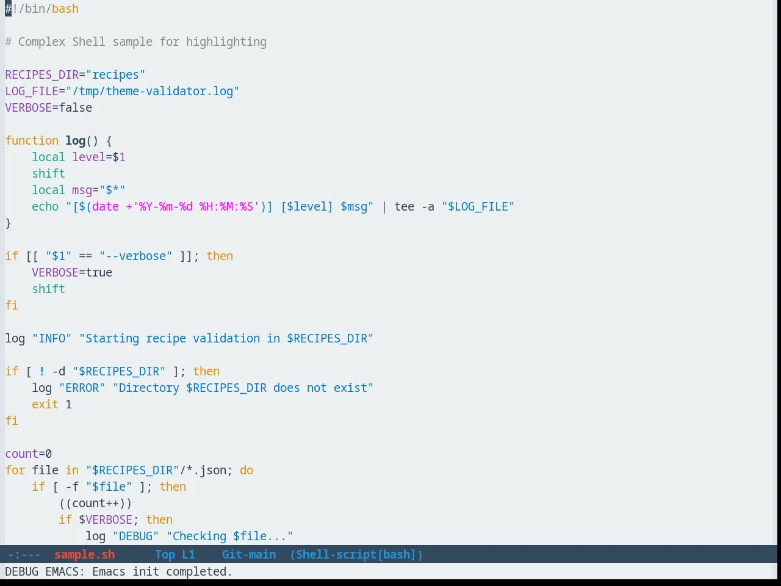This screenshot has width=781, height=586.
Task: Click the '[$level]' in echo string
Action: pyautogui.click(x=307, y=206)
